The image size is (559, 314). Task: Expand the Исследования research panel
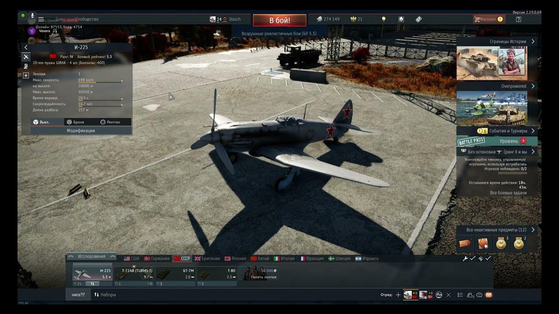coord(92,256)
